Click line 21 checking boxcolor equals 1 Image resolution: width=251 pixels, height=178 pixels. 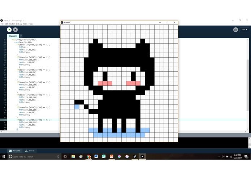click(33, 57)
